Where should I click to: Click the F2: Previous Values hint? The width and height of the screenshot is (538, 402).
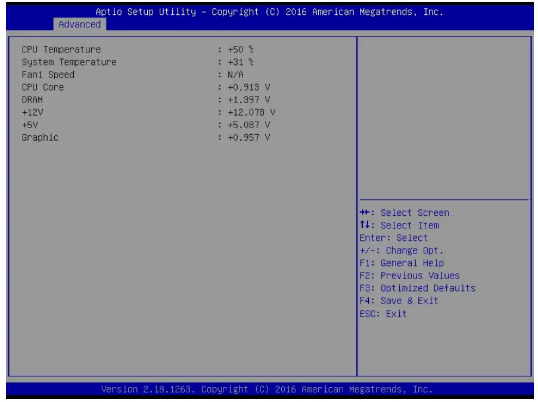click(x=410, y=276)
